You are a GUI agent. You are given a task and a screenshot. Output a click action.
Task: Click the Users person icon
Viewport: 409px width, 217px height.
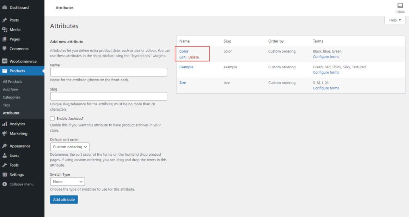click(5, 155)
